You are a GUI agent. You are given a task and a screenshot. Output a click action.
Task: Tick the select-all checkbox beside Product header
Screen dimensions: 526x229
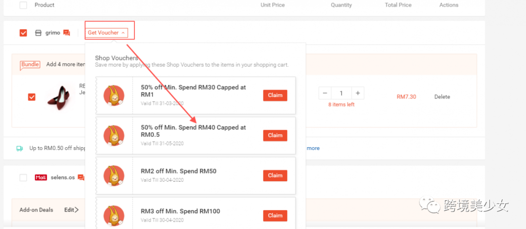[x=23, y=5]
